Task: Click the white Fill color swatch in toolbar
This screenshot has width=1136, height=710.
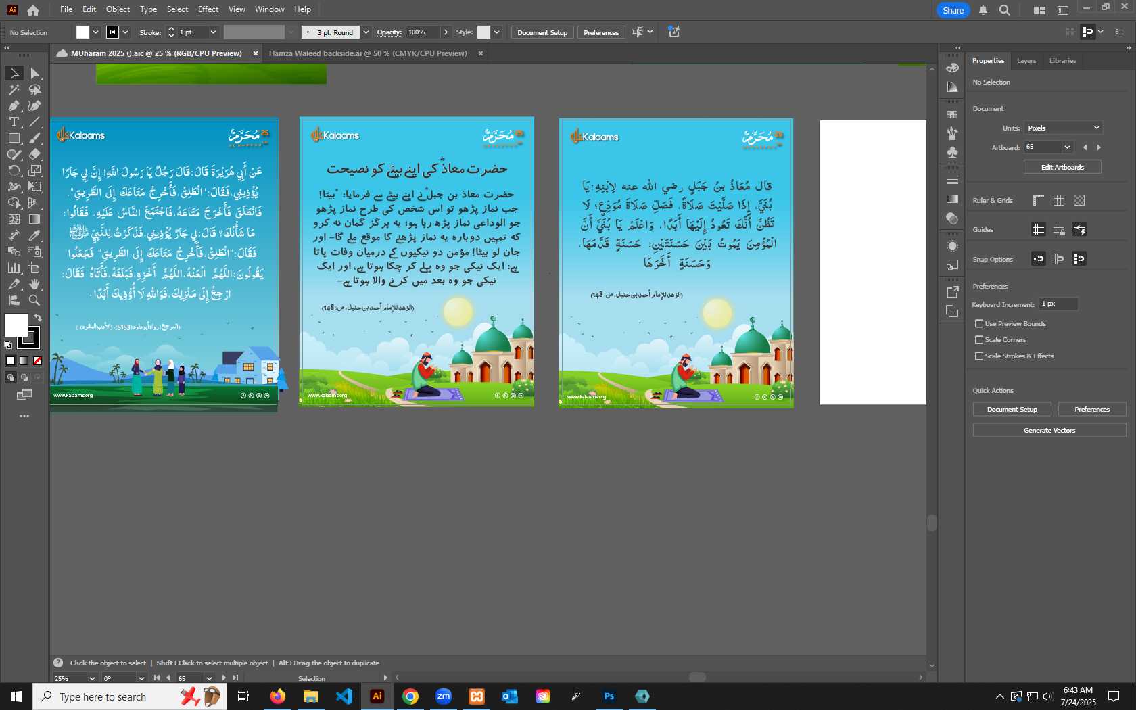Action: [x=15, y=325]
